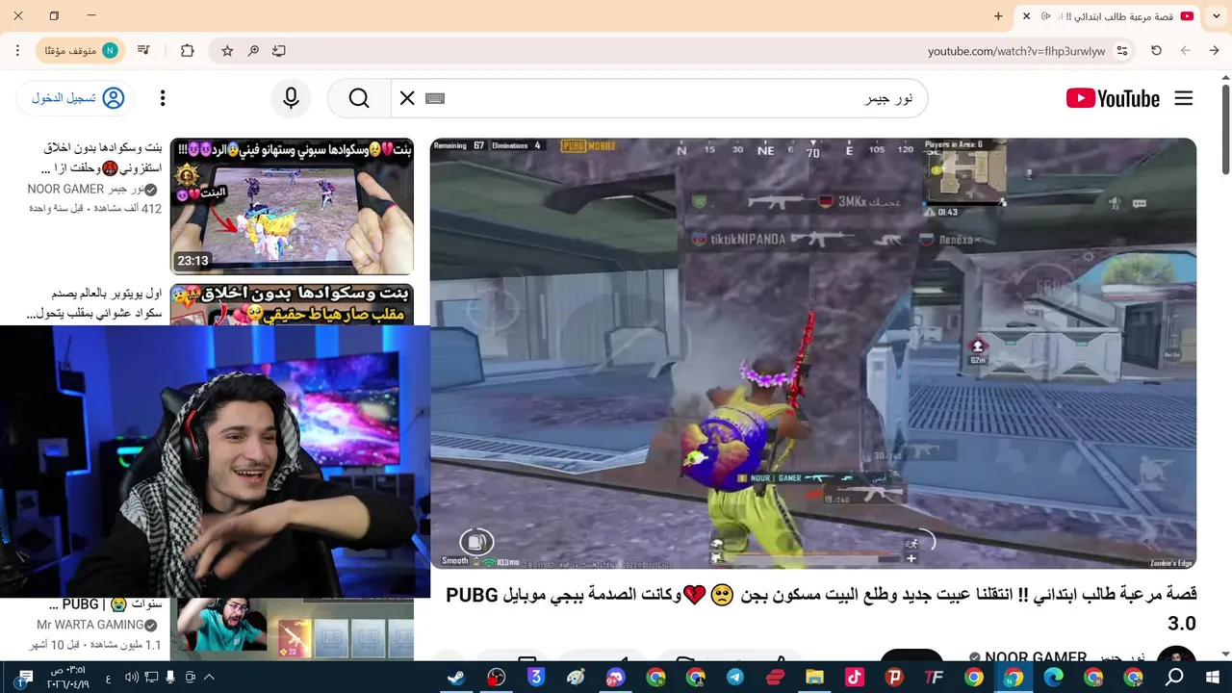The width and height of the screenshot is (1232, 693).
Task: Open Windows taskbar search magnifier
Action: (1174, 678)
